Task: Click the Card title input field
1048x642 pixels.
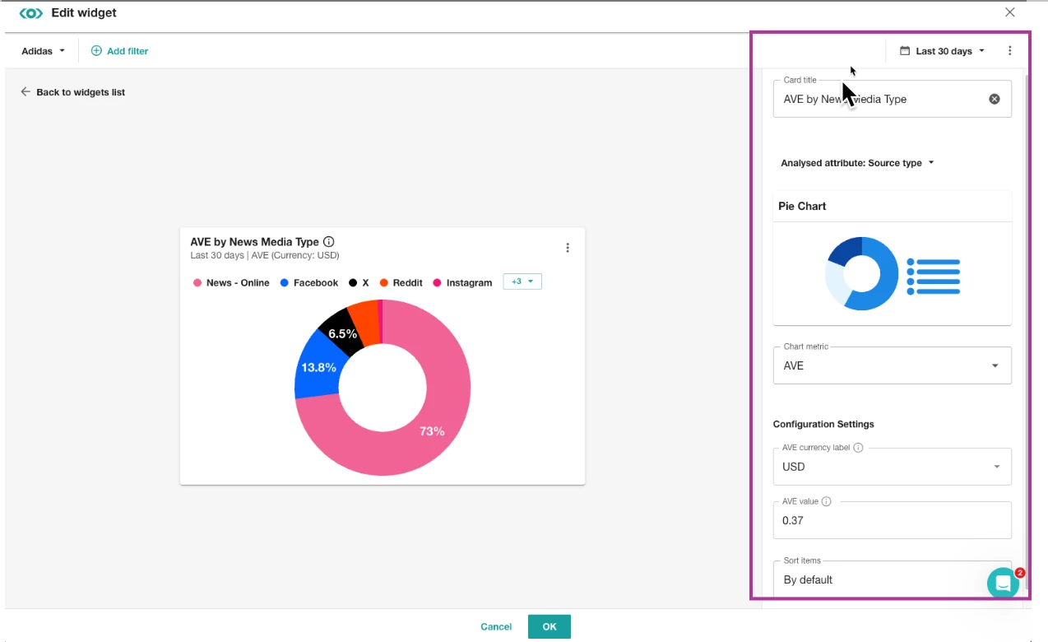Action: tap(892, 99)
